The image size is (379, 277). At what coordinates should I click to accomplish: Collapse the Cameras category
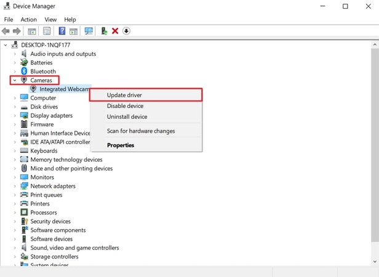click(x=15, y=80)
